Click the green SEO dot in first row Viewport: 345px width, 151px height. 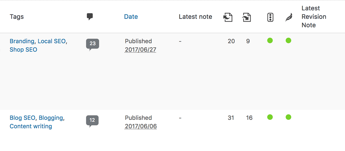(x=270, y=41)
